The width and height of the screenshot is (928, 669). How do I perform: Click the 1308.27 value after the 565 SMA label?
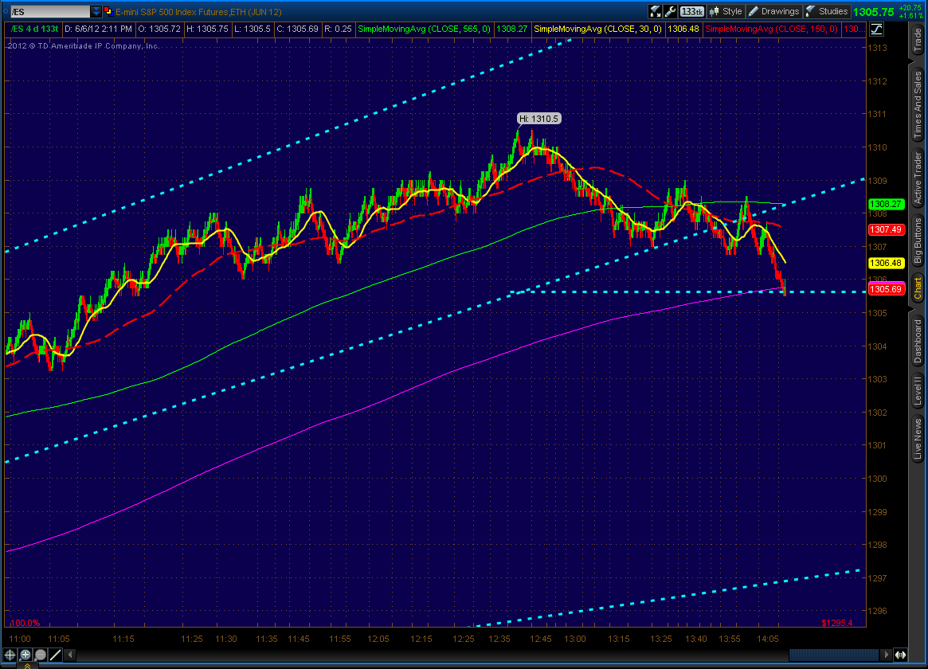click(512, 29)
